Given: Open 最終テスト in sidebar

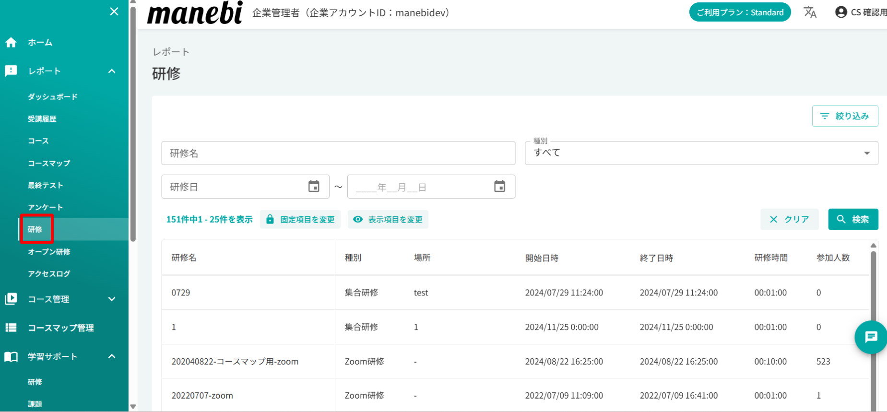Looking at the screenshot, I should click(x=45, y=185).
